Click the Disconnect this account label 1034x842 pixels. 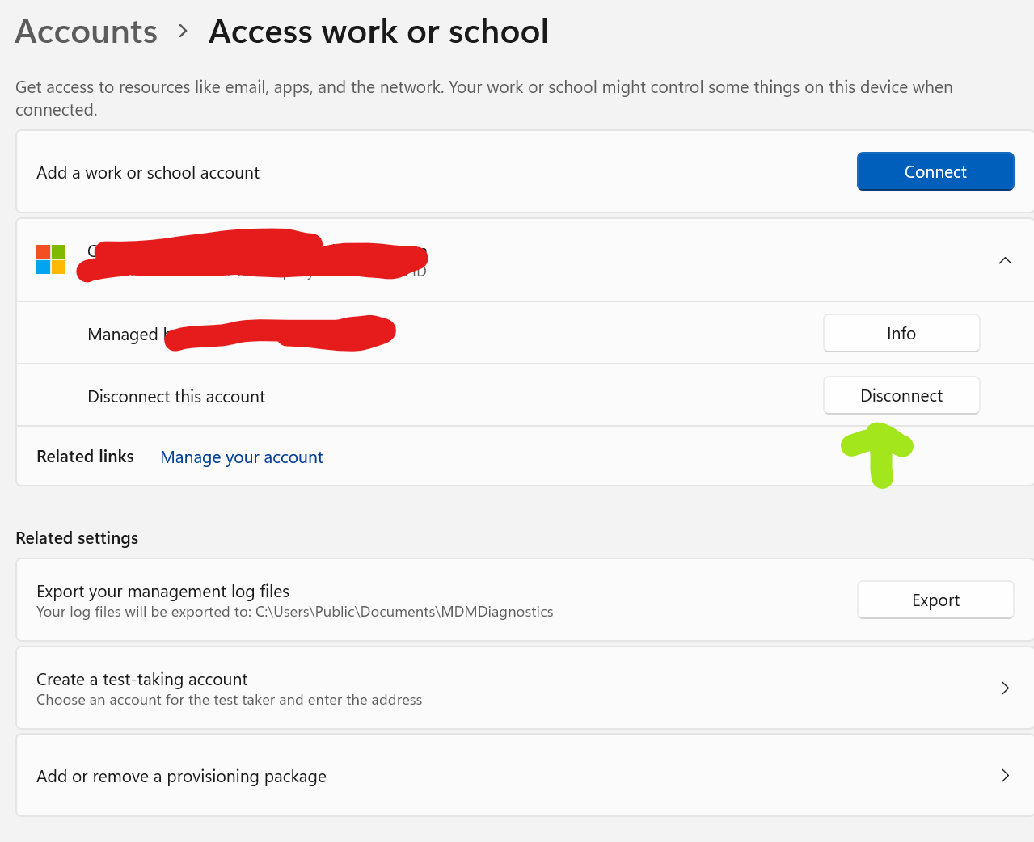point(176,396)
